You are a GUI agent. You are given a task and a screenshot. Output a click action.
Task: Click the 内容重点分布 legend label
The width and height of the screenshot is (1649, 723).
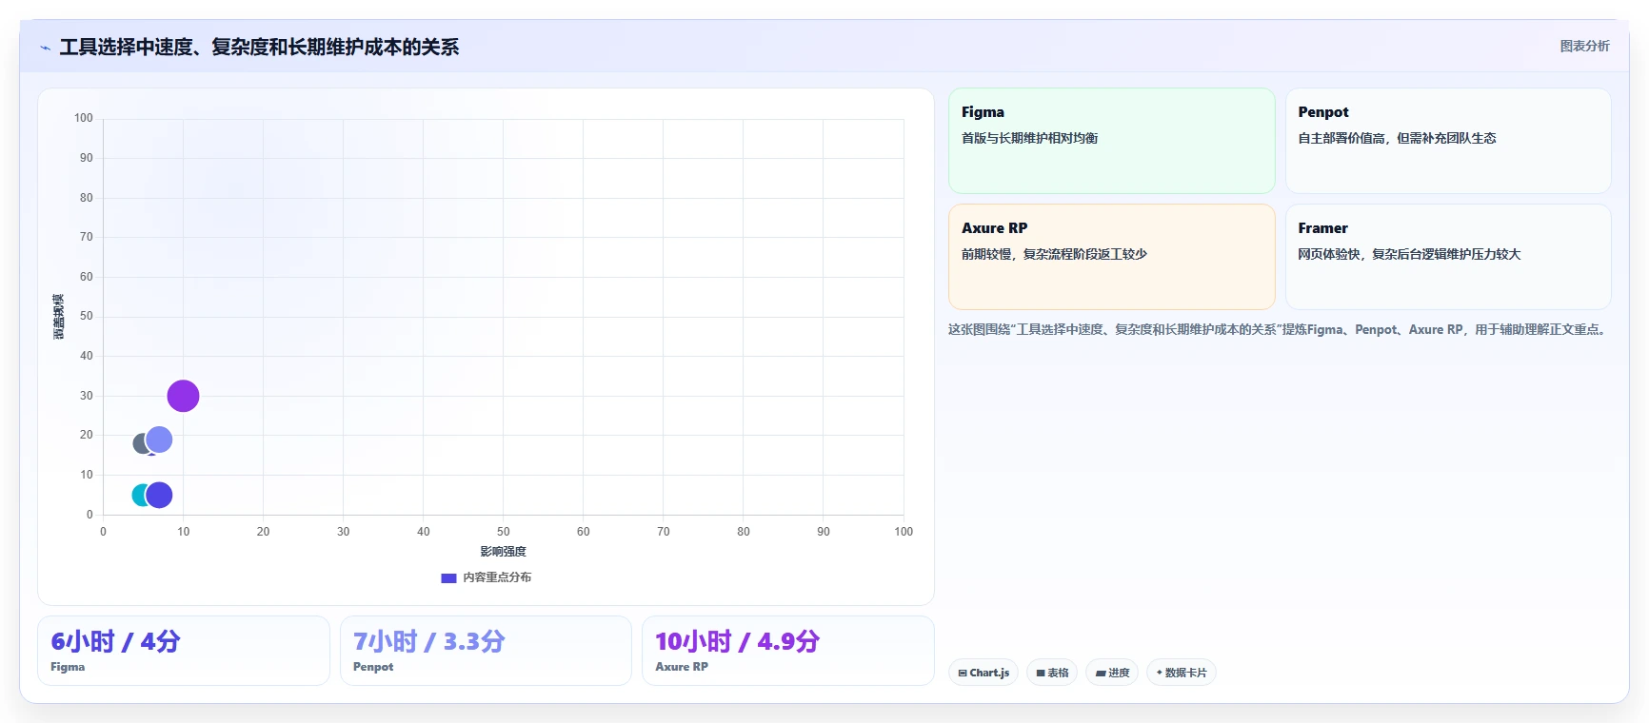pyautogui.click(x=497, y=577)
